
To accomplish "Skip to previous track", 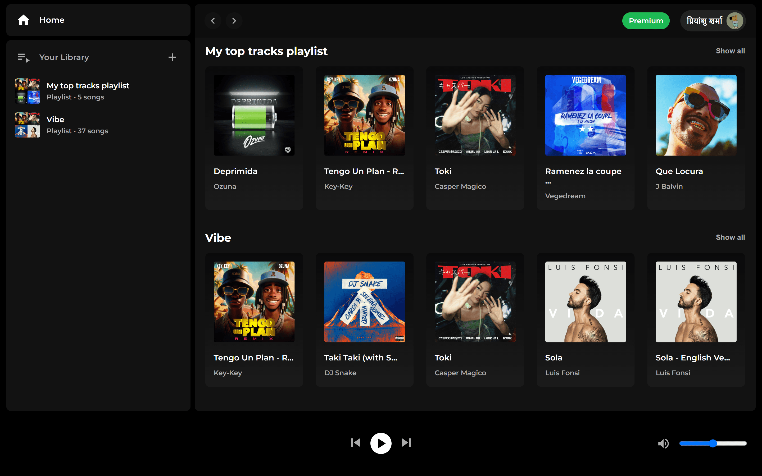I will coord(356,443).
